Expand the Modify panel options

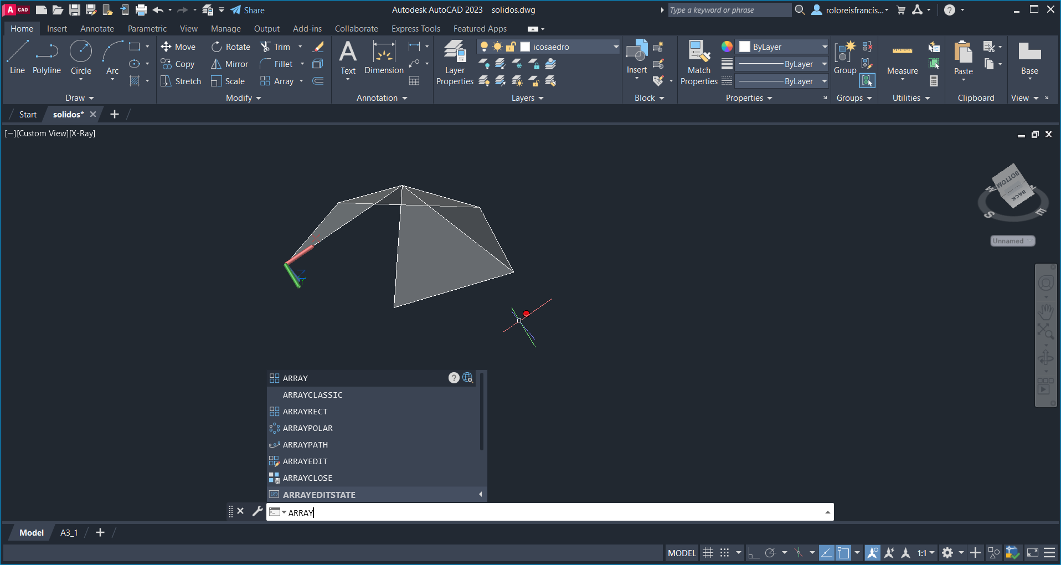243,98
